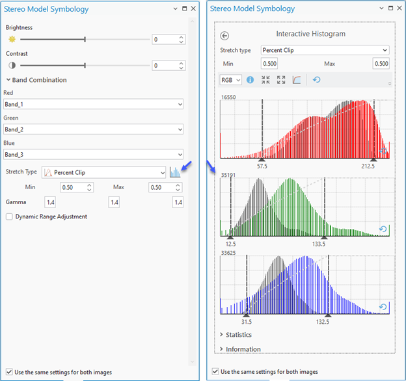406x381 pixels.
Task: Expand the Statistics section
Action: click(237, 335)
